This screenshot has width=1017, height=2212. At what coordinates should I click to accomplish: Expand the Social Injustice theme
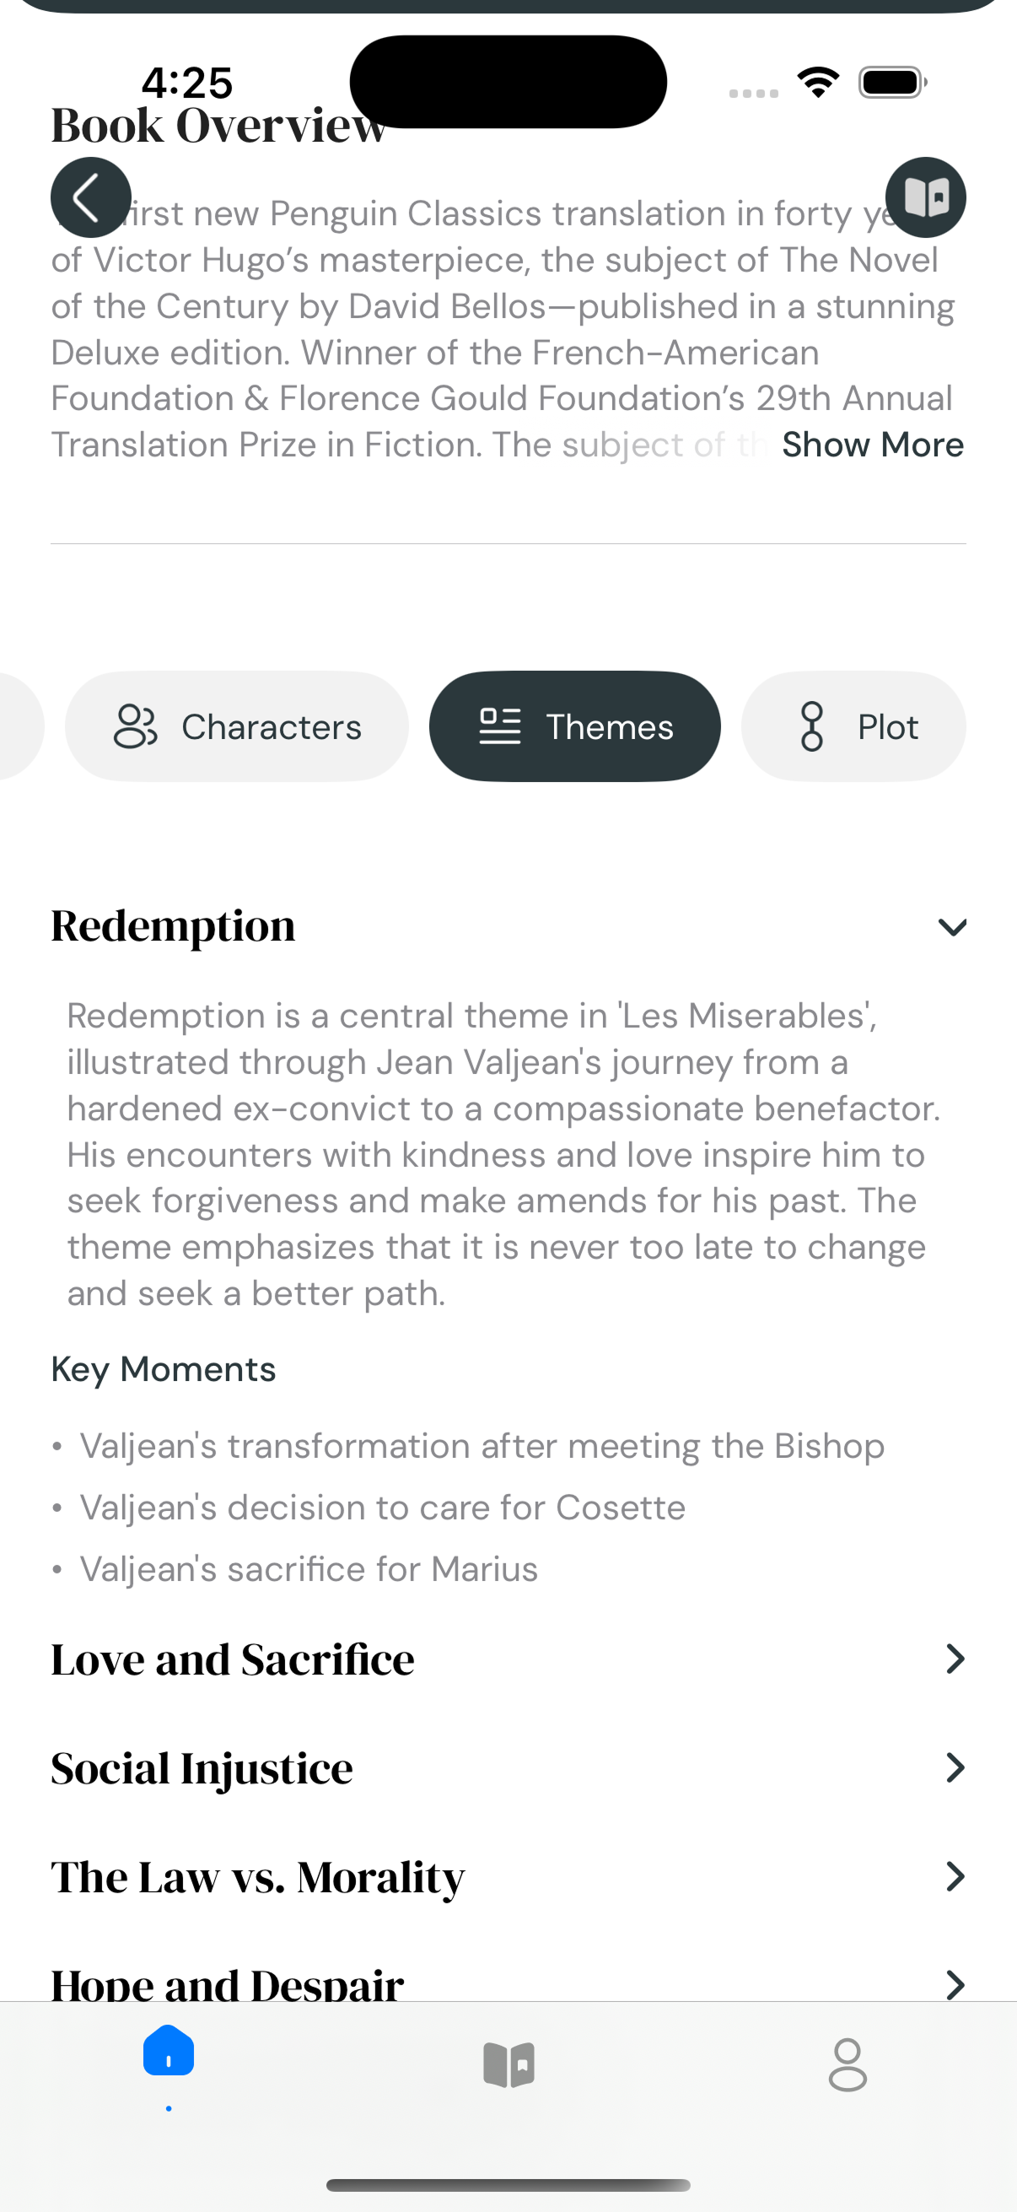[x=954, y=1768]
